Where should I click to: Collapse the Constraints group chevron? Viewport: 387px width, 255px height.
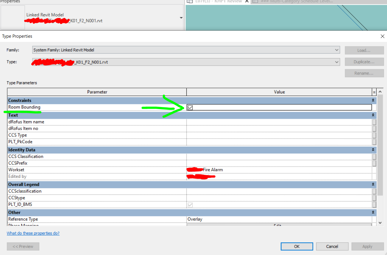point(373,101)
